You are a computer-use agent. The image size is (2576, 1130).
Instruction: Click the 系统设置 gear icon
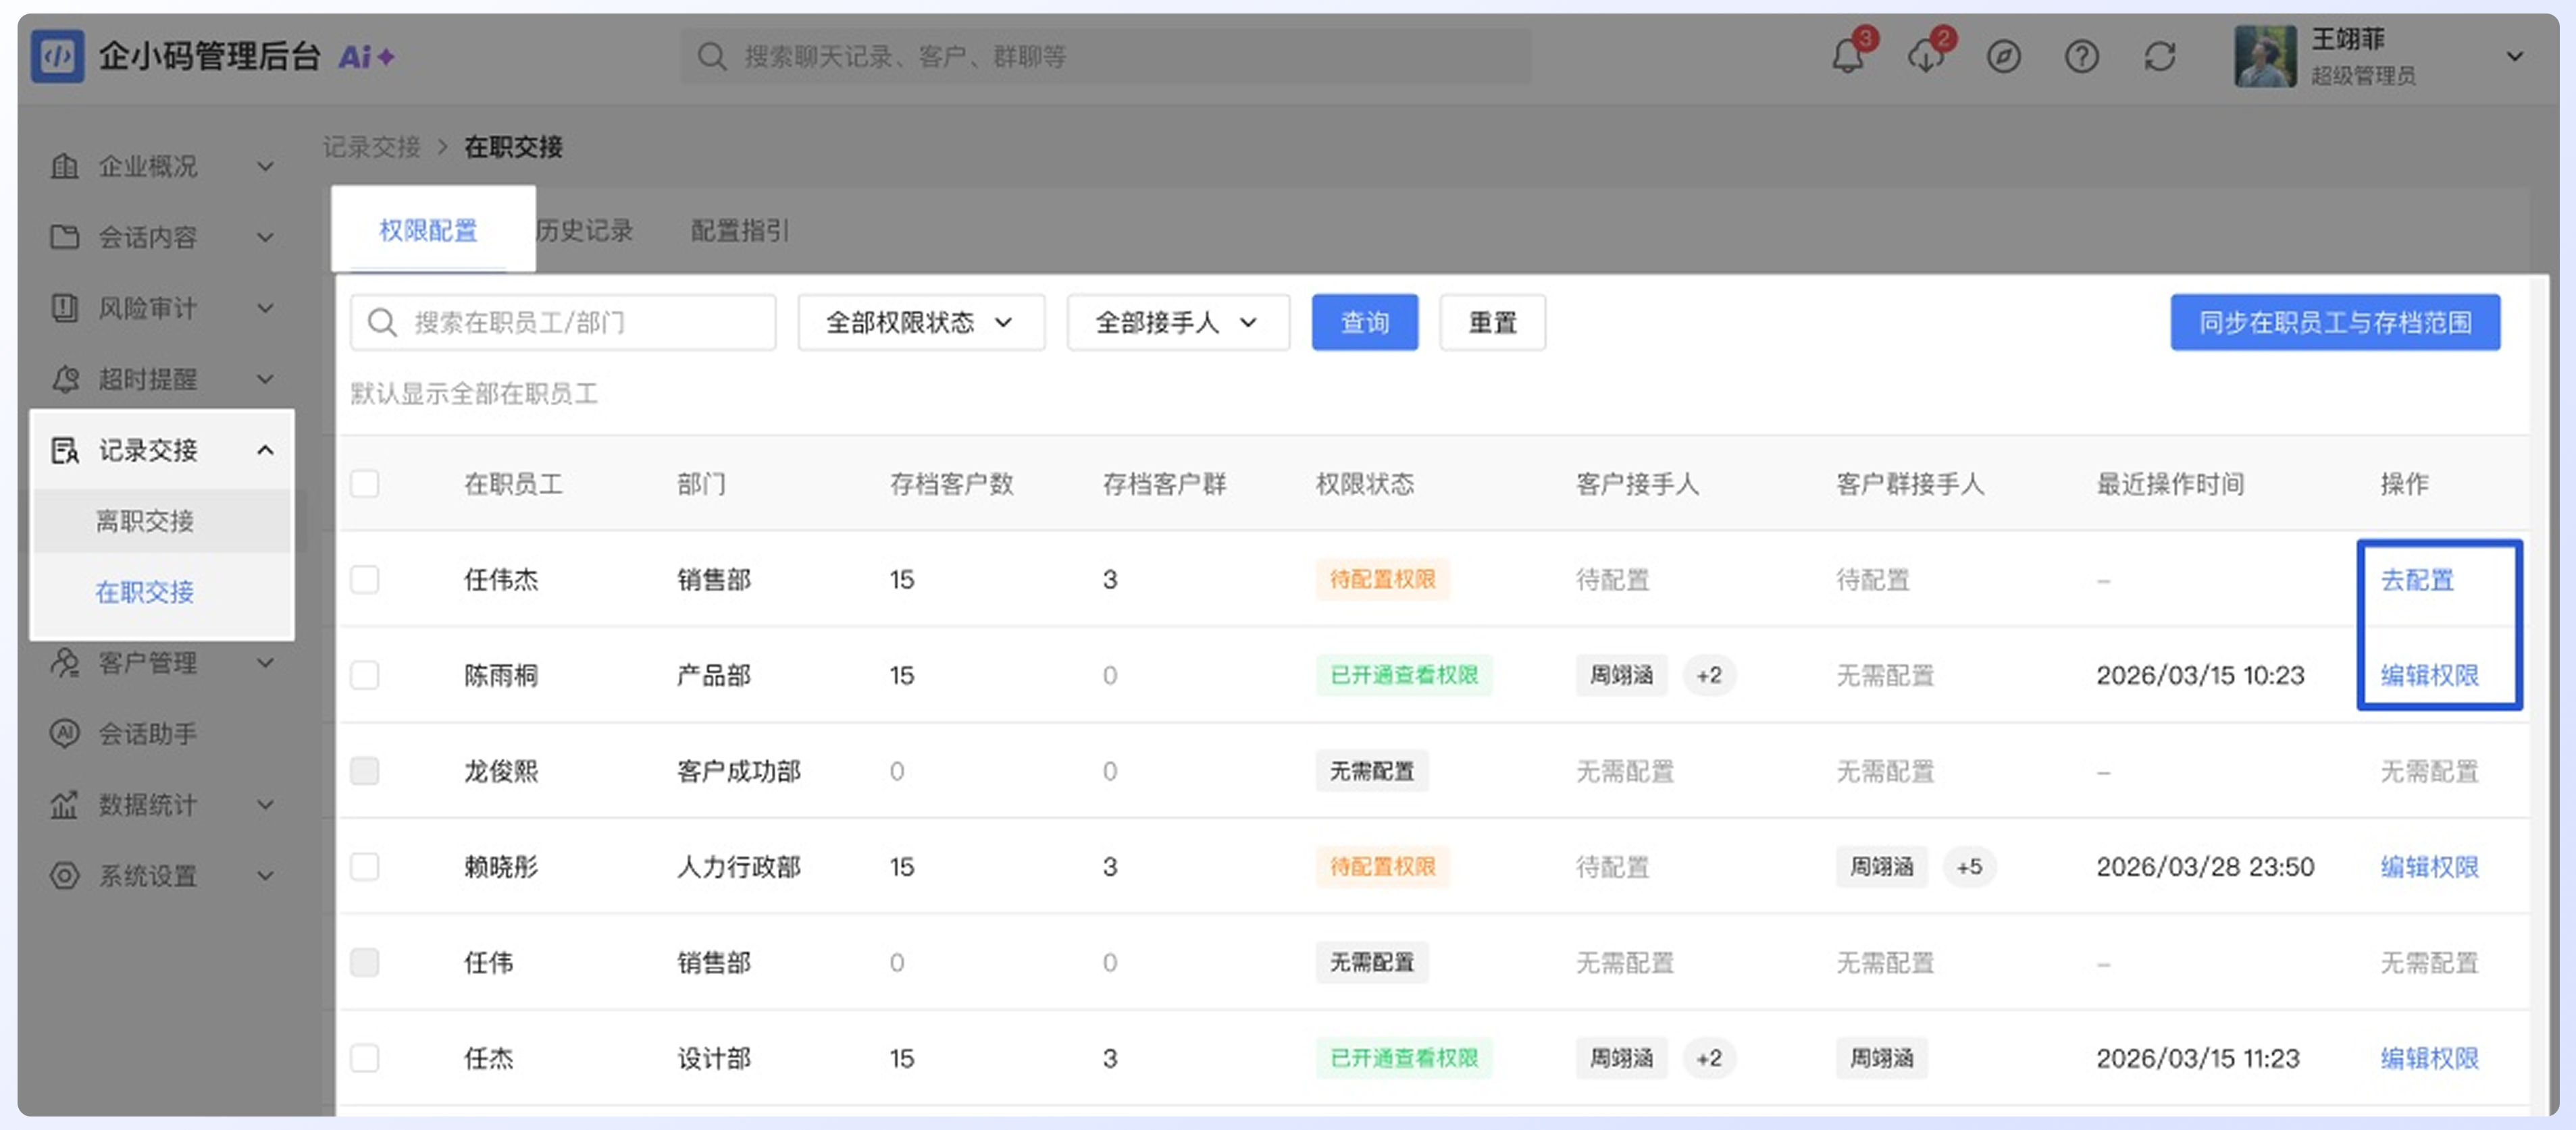[65, 876]
